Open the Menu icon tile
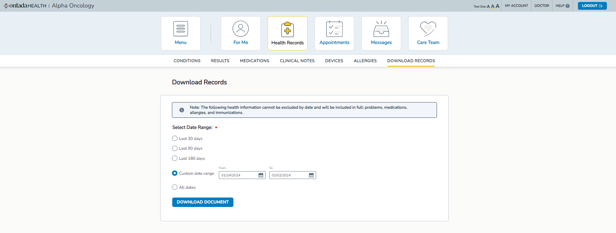Viewport: 616px width, 233px height. pos(181,29)
